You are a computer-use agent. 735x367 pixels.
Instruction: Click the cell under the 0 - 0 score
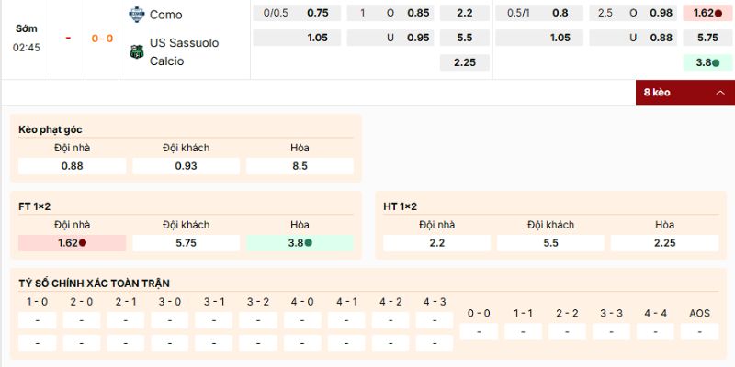(x=479, y=331)
